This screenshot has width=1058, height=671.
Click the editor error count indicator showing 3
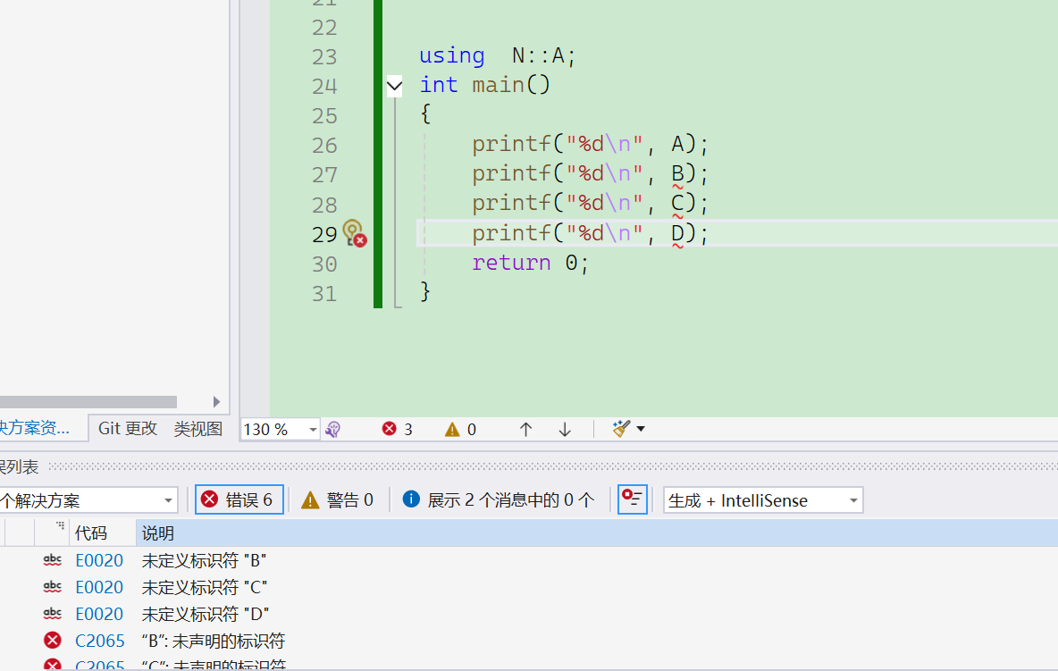point(397,429)
